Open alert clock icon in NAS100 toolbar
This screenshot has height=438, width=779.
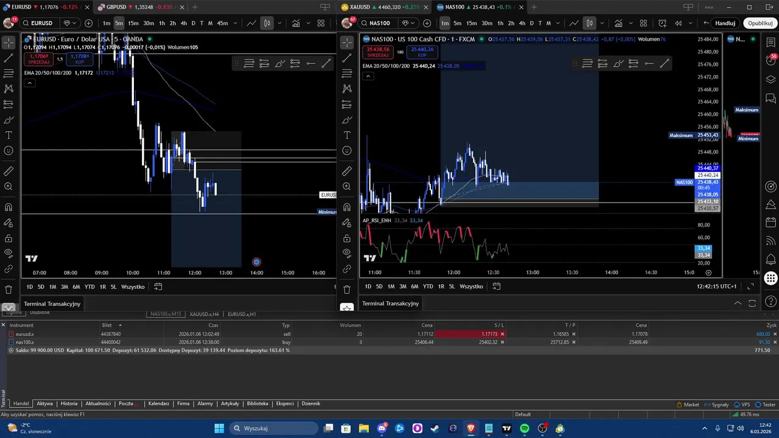click(662, 23)
